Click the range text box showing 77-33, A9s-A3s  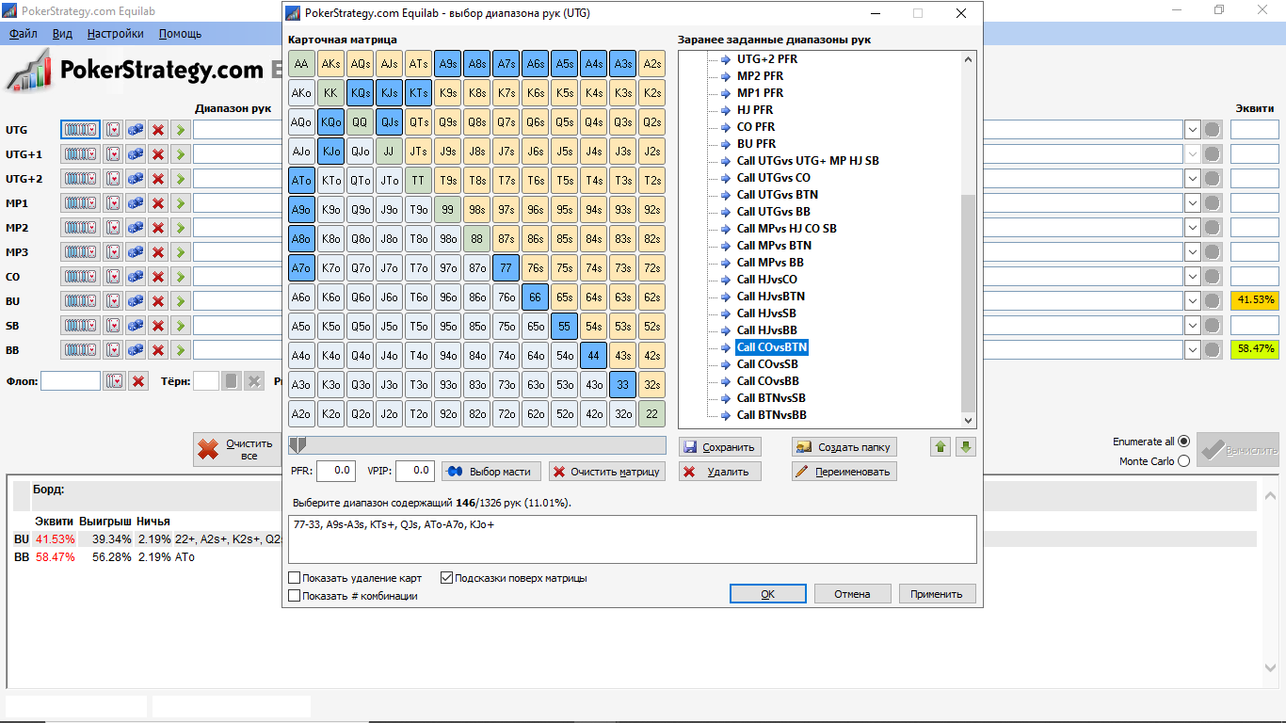(633, 539)
